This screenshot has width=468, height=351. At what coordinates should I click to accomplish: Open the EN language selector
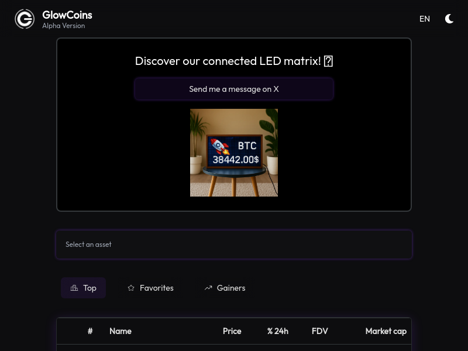point(425,19)
